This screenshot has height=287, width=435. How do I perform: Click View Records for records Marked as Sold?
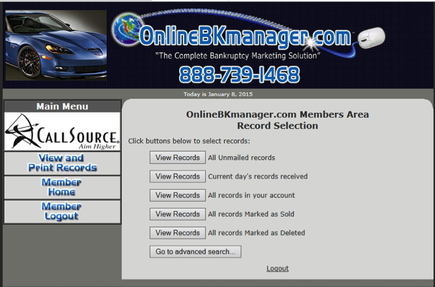[x=177, y=214]
